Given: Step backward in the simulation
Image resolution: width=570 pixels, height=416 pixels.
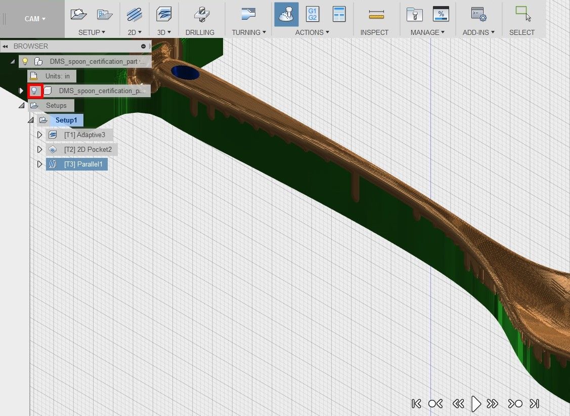Looking at the screenshot, I should coord(458,404).
